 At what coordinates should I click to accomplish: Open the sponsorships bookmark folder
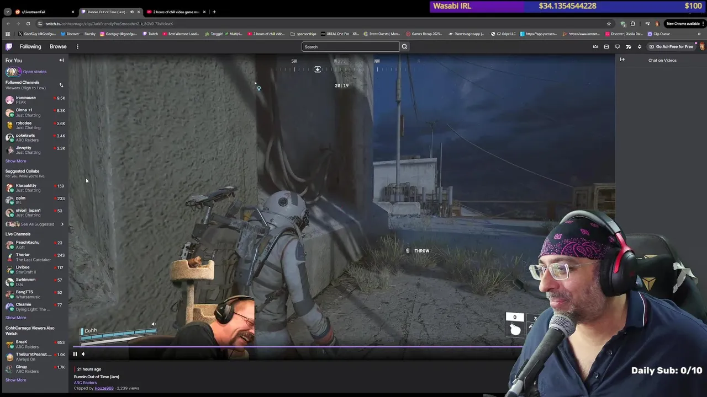tap(303, 34)
